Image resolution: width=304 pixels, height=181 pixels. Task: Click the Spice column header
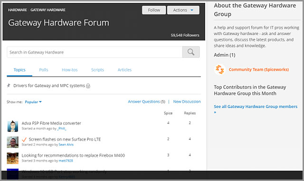[168, 113]
